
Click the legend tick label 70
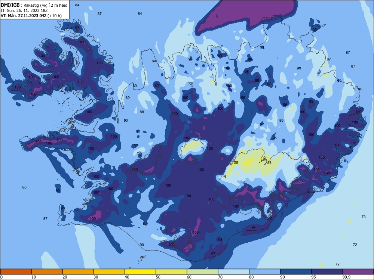220,277
